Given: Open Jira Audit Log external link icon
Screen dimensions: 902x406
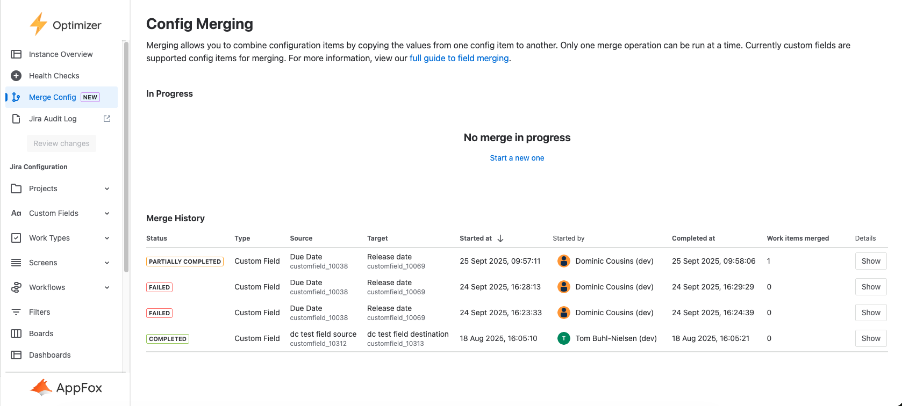Looking at the screenshot, I should (107, 119).
